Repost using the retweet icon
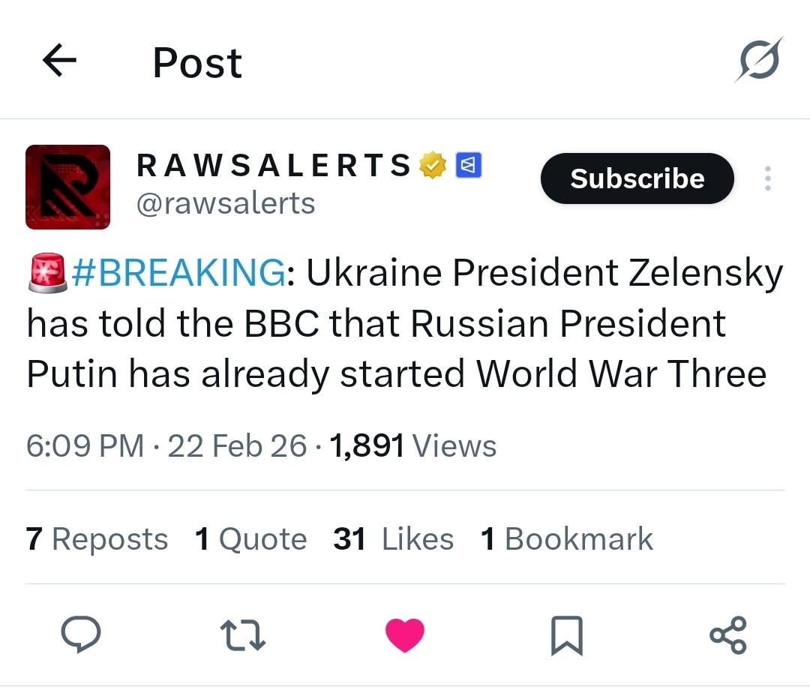The width and height of the screenshot is (810, 699). tap(243, 635)
